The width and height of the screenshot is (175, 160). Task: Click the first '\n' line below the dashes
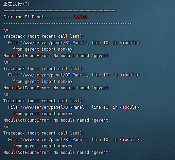pos(6,30)
